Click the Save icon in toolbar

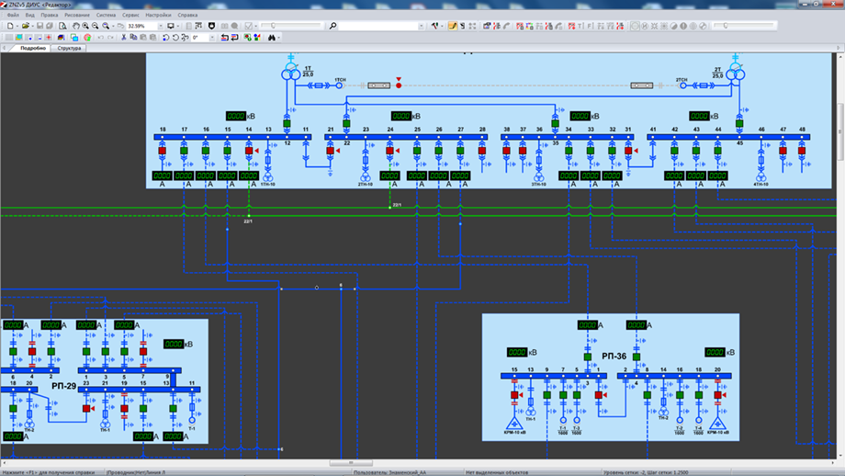(x=39, y=26)
